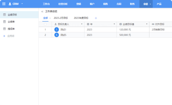Viewport: 172px width, 105px height.
Task: Open the app grid launcher icon
Action: tap(4, 4)
